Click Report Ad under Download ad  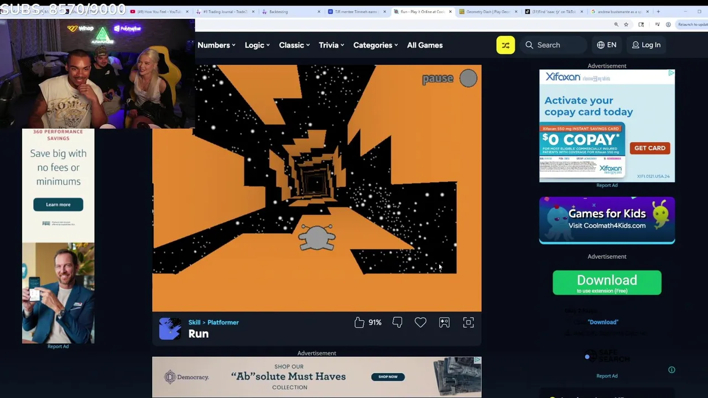tap(607, 376)
